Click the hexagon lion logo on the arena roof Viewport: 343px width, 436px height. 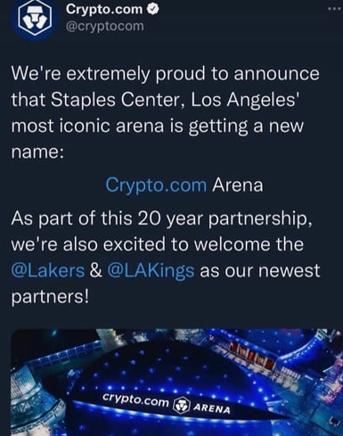182,405
